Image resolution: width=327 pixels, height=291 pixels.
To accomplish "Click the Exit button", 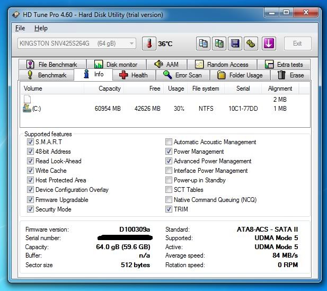I will [x=298, y=43].
